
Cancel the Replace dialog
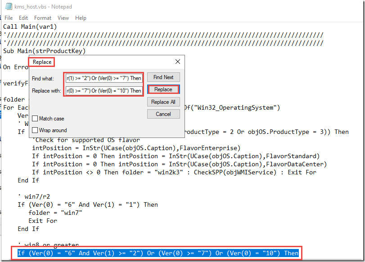pyautogui.click(x=163, y=114)
